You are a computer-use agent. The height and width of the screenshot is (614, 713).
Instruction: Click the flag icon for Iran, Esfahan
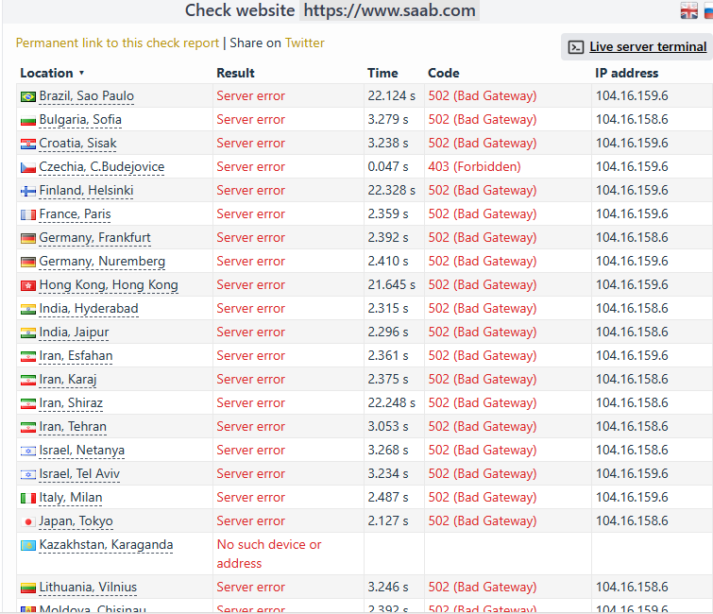pyautogui.click(x=28, y=356)
